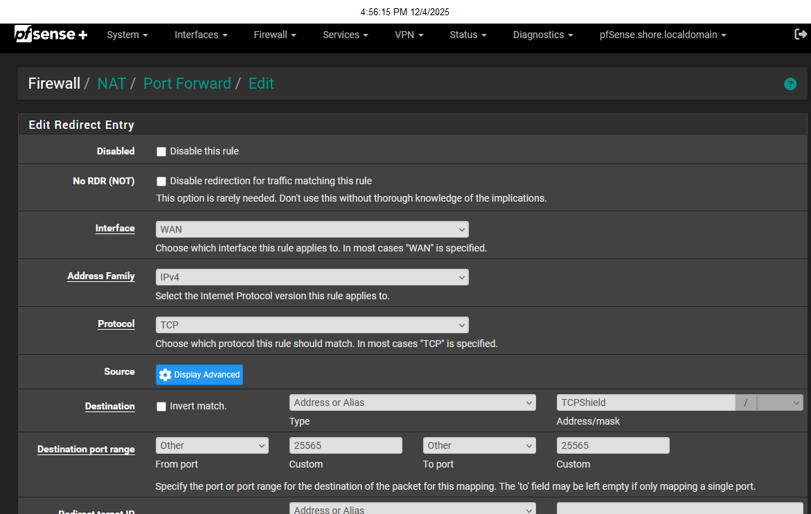
Task: Go to the Port Forward breadcrumb link
Action: tap(187, 84)
